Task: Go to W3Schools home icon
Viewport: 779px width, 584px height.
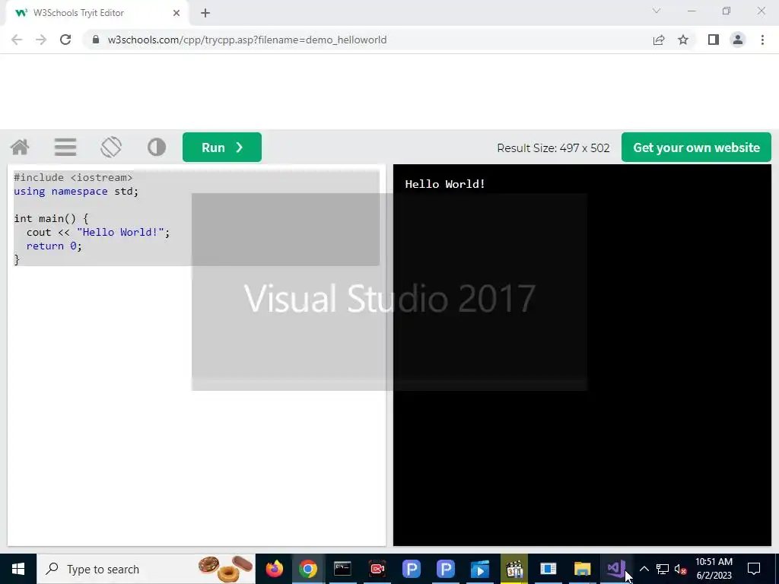Action: pyautogui.click(x=20, y=148)
